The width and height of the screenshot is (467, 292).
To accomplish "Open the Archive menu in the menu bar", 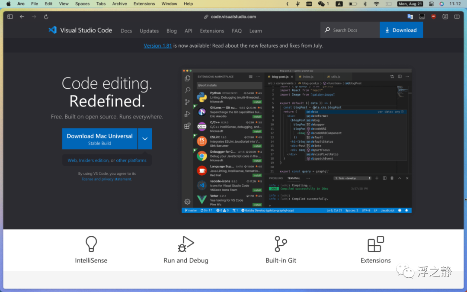I will click(x=119, y=4).
